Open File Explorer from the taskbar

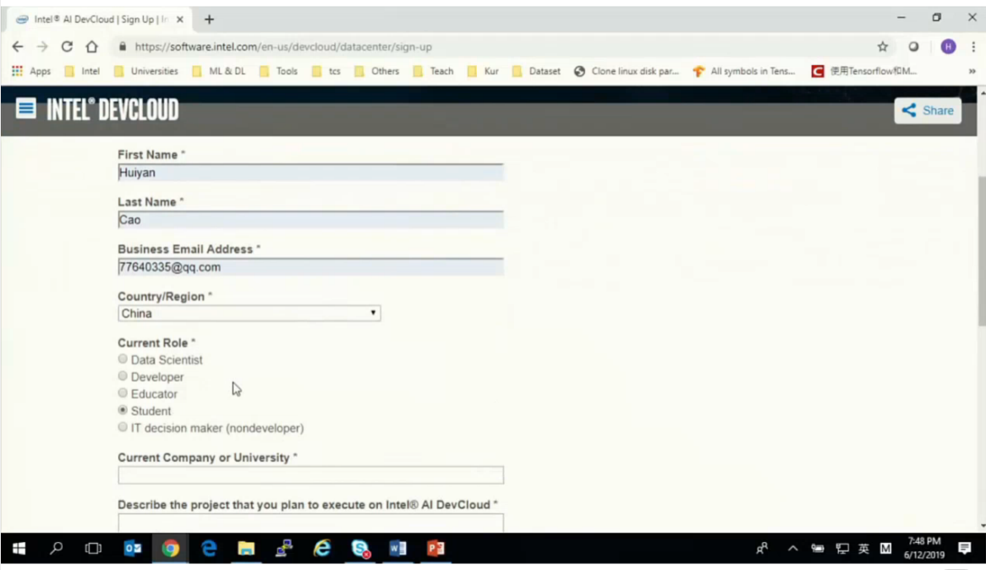click(246, 549)
